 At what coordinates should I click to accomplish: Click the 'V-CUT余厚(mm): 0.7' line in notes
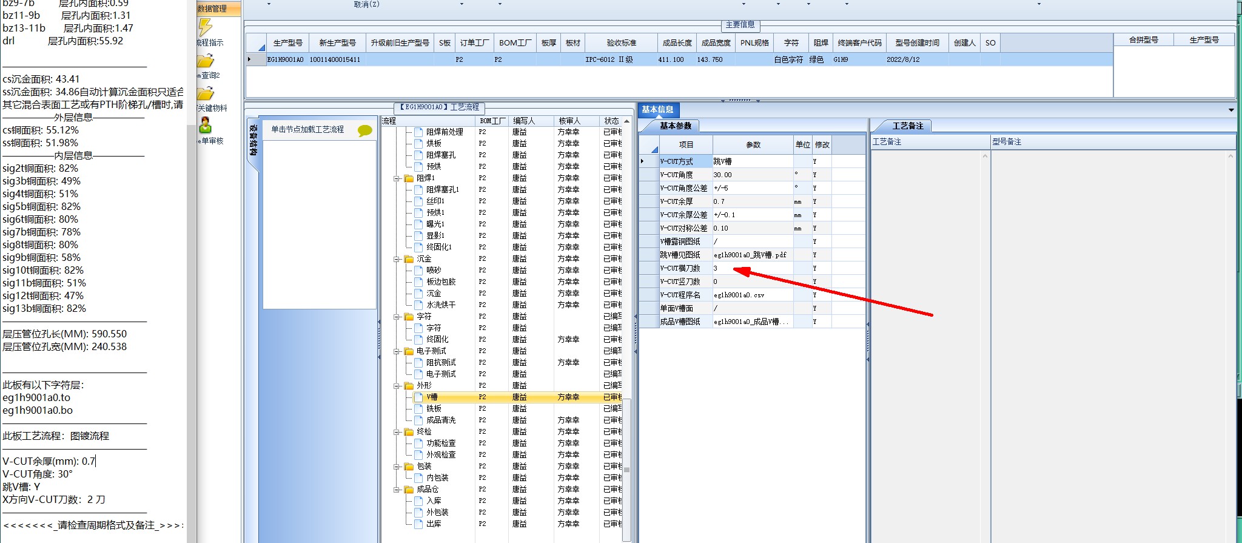click(49, 461)
